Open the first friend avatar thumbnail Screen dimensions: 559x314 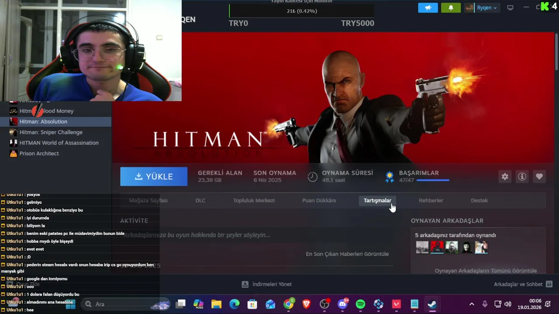(x=422, y=247)
